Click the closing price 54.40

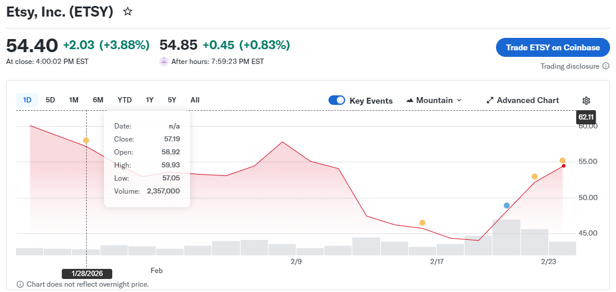(32, 46)
